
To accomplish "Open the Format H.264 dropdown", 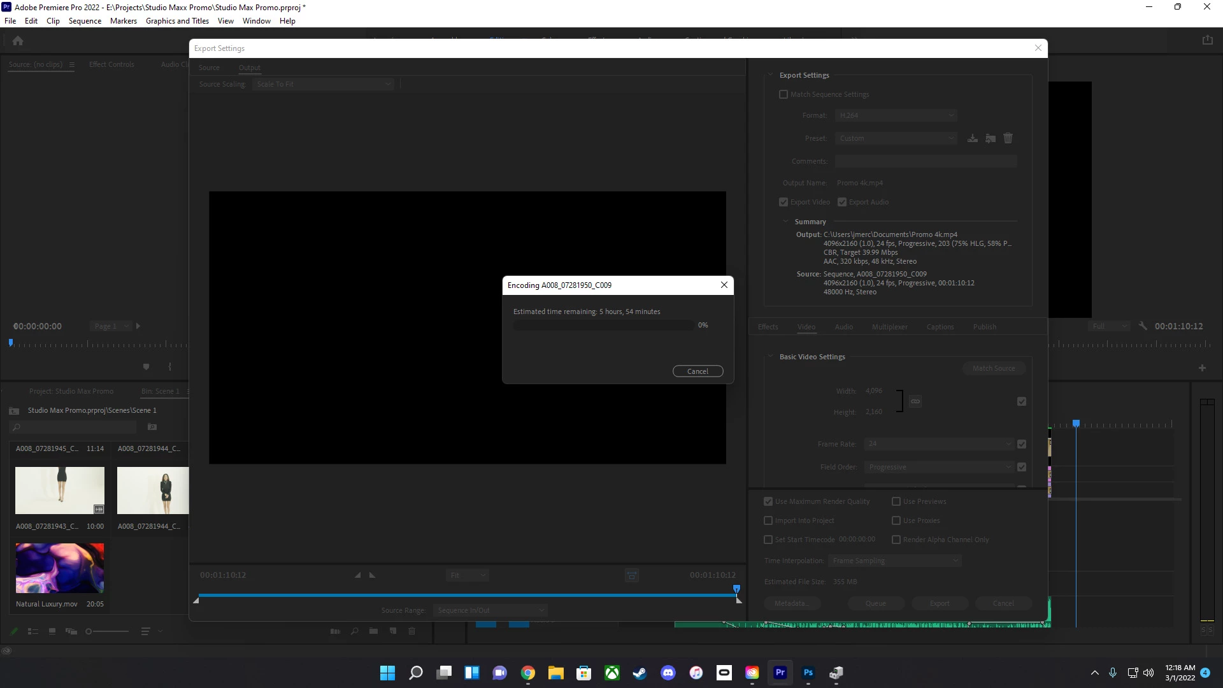I will click(896, 115).
